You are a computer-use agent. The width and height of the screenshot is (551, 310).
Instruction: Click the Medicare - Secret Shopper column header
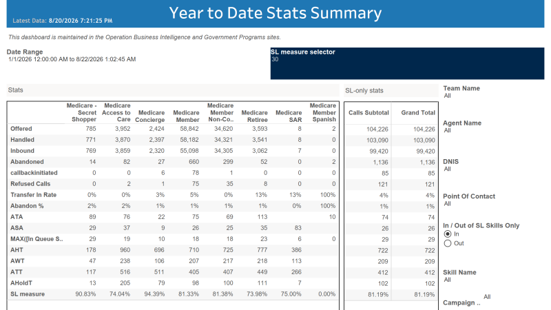click(x=81, y=112)
